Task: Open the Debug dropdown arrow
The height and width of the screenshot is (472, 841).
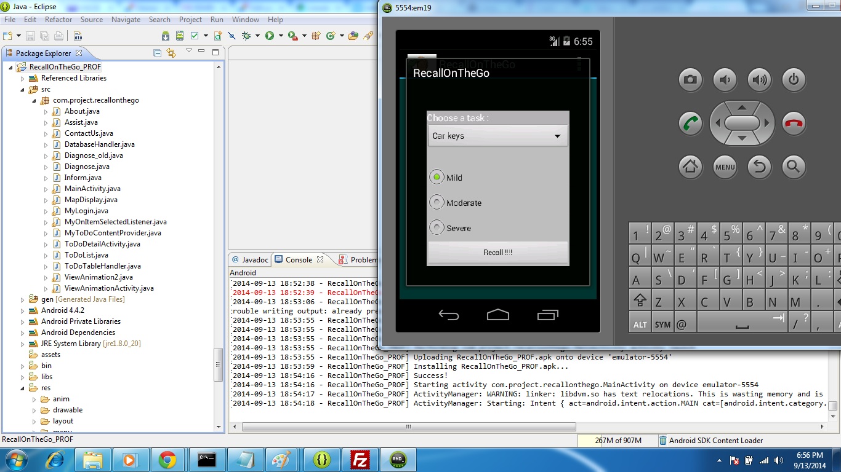Action: (x=257, y=36)
